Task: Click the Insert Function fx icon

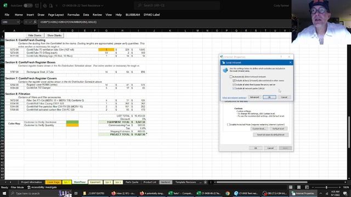Action: click(35, 22)
